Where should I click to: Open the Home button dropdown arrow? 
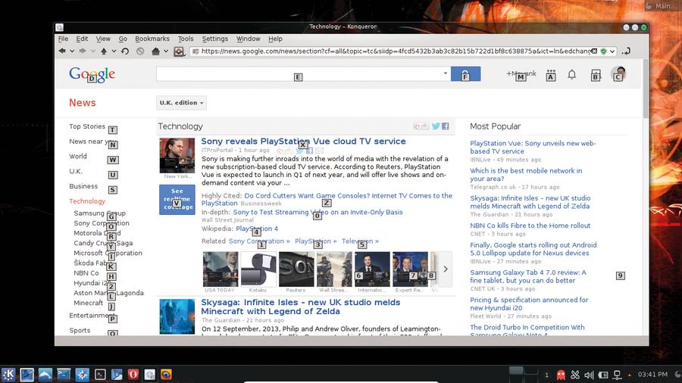[166, 51]
